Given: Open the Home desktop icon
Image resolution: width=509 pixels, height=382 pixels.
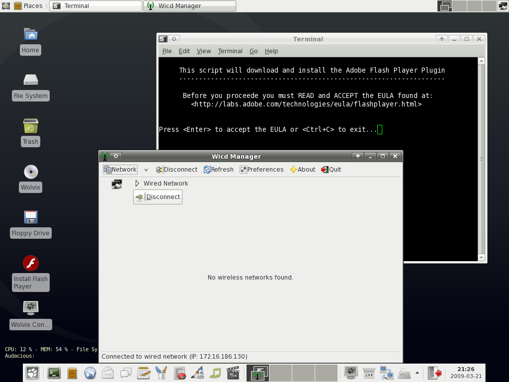Looking at the screenshot, I should click(30, 41).
